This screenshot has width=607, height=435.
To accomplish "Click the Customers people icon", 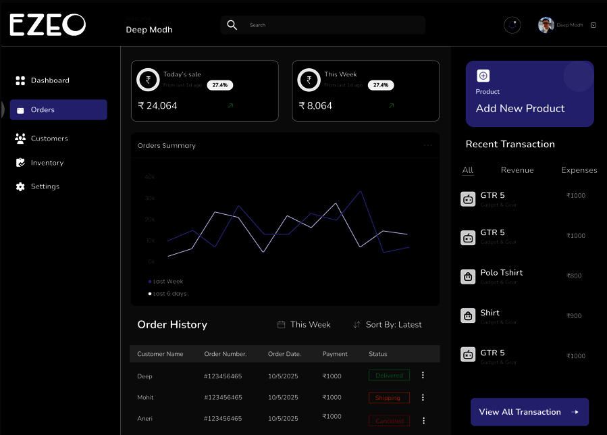I will coord(20,138).
